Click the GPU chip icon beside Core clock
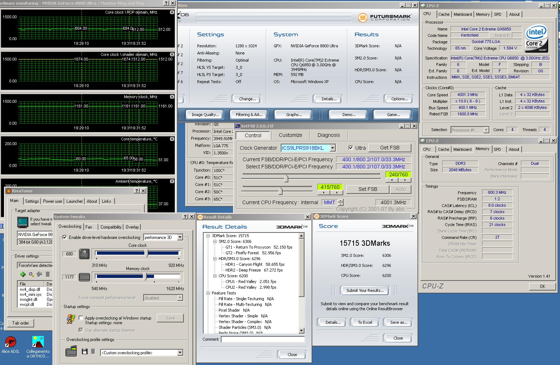Viewport: 560px width, 365px height. [x=84, y=254]
